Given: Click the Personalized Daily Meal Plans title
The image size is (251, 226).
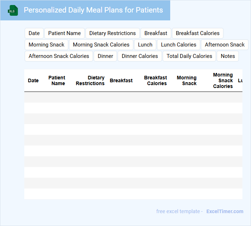Looking at the screenshot, I should point(93,10).
